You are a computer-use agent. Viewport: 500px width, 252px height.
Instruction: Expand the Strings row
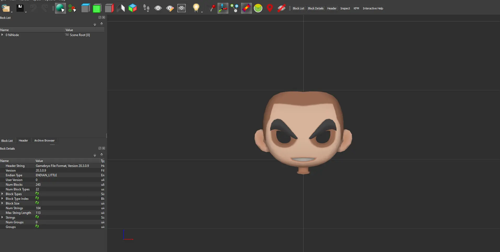pyautogui.click(x=2, y=217)
